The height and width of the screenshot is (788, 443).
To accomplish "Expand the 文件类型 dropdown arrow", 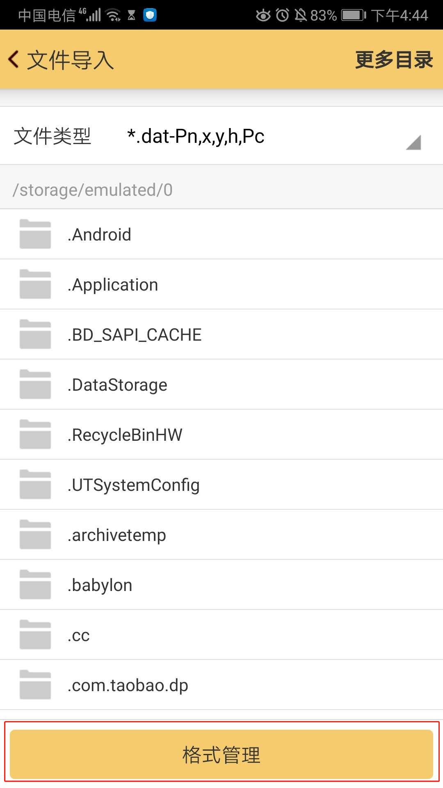I will pos(413,142).
